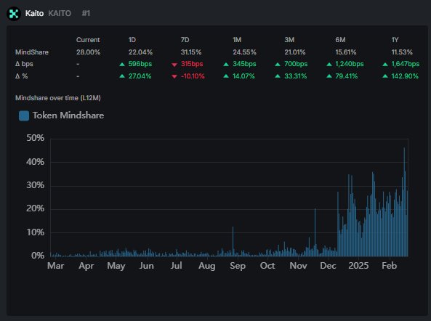Click the late-November spike bar near 20%
This screenshot has width=431, height=321.
(315, 232)
